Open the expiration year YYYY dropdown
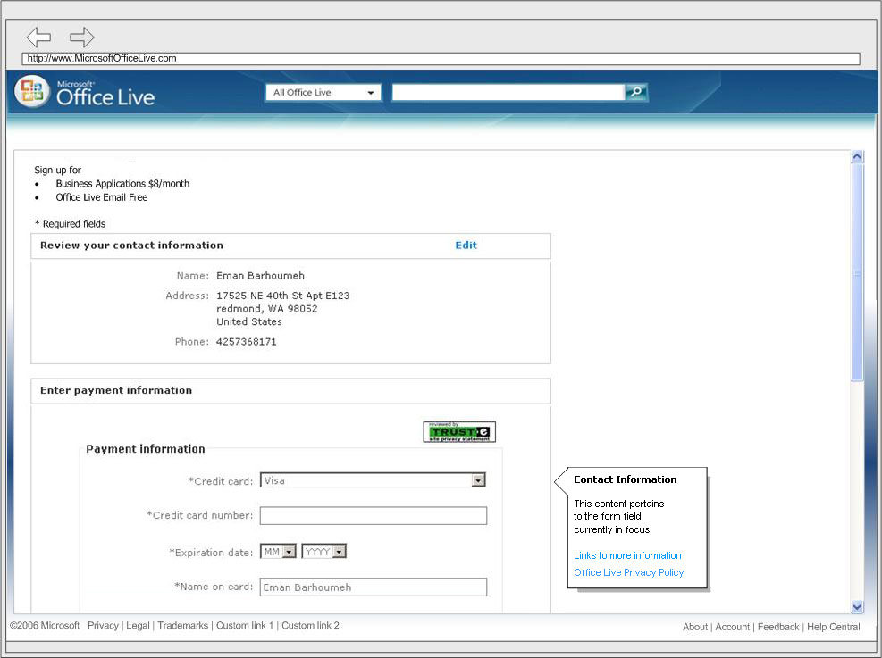 (x=324, y=552)
